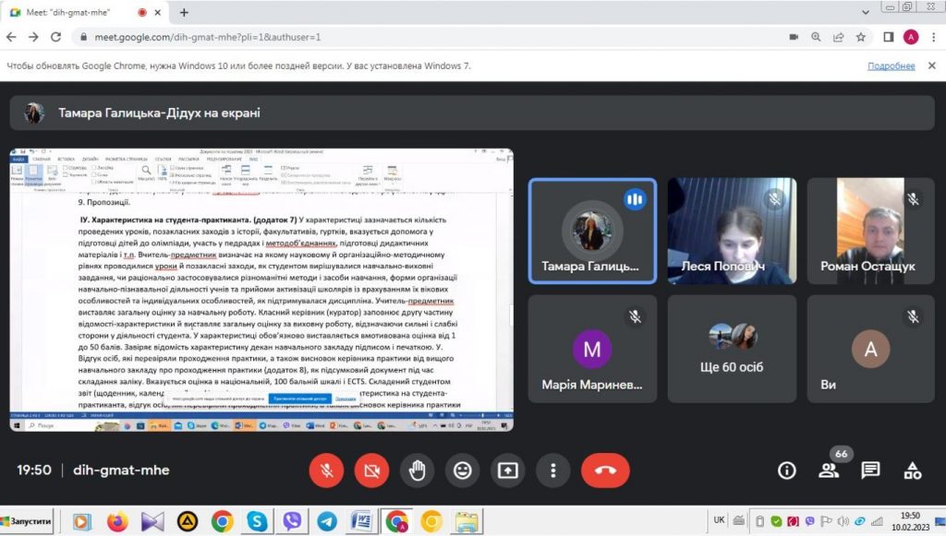946x536 pixels.
Task: Open Telegram from the Windows taskbar
Action: [x=327, y=521]
